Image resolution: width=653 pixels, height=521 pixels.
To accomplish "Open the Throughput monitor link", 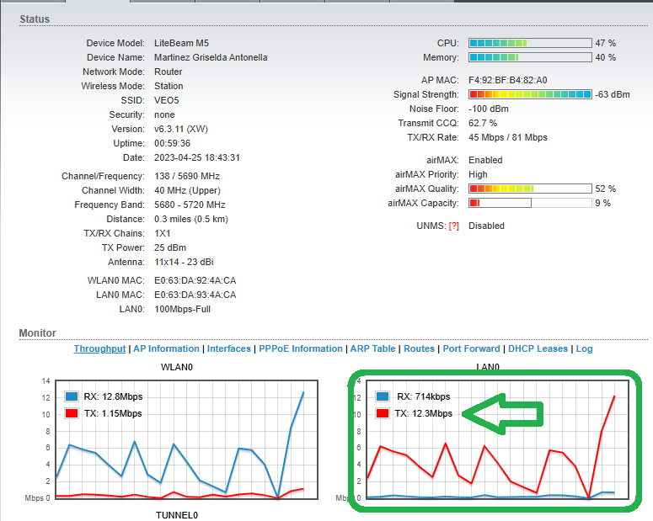I will [99, 348].
